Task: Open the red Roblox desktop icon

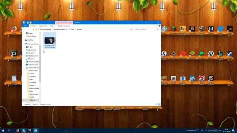Action: coord(183,54)
